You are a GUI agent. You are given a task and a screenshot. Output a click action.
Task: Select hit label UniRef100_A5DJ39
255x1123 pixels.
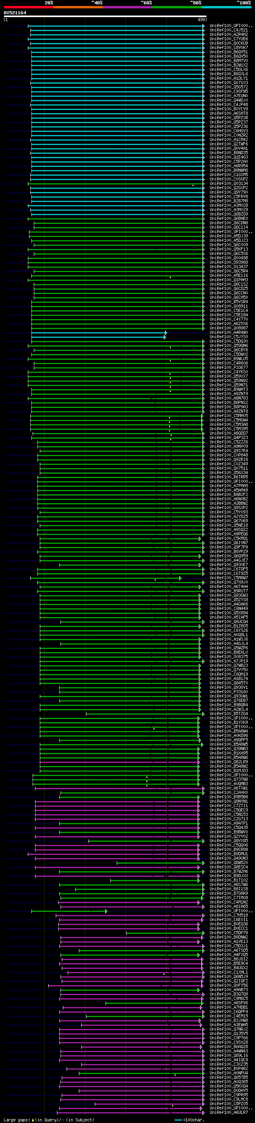pos(229,236)
